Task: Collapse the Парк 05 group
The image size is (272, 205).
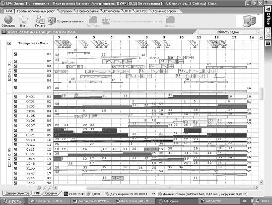Action: [9, 165]
